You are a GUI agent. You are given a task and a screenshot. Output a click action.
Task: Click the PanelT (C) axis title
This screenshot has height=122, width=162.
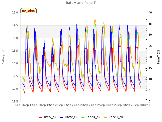158,57
